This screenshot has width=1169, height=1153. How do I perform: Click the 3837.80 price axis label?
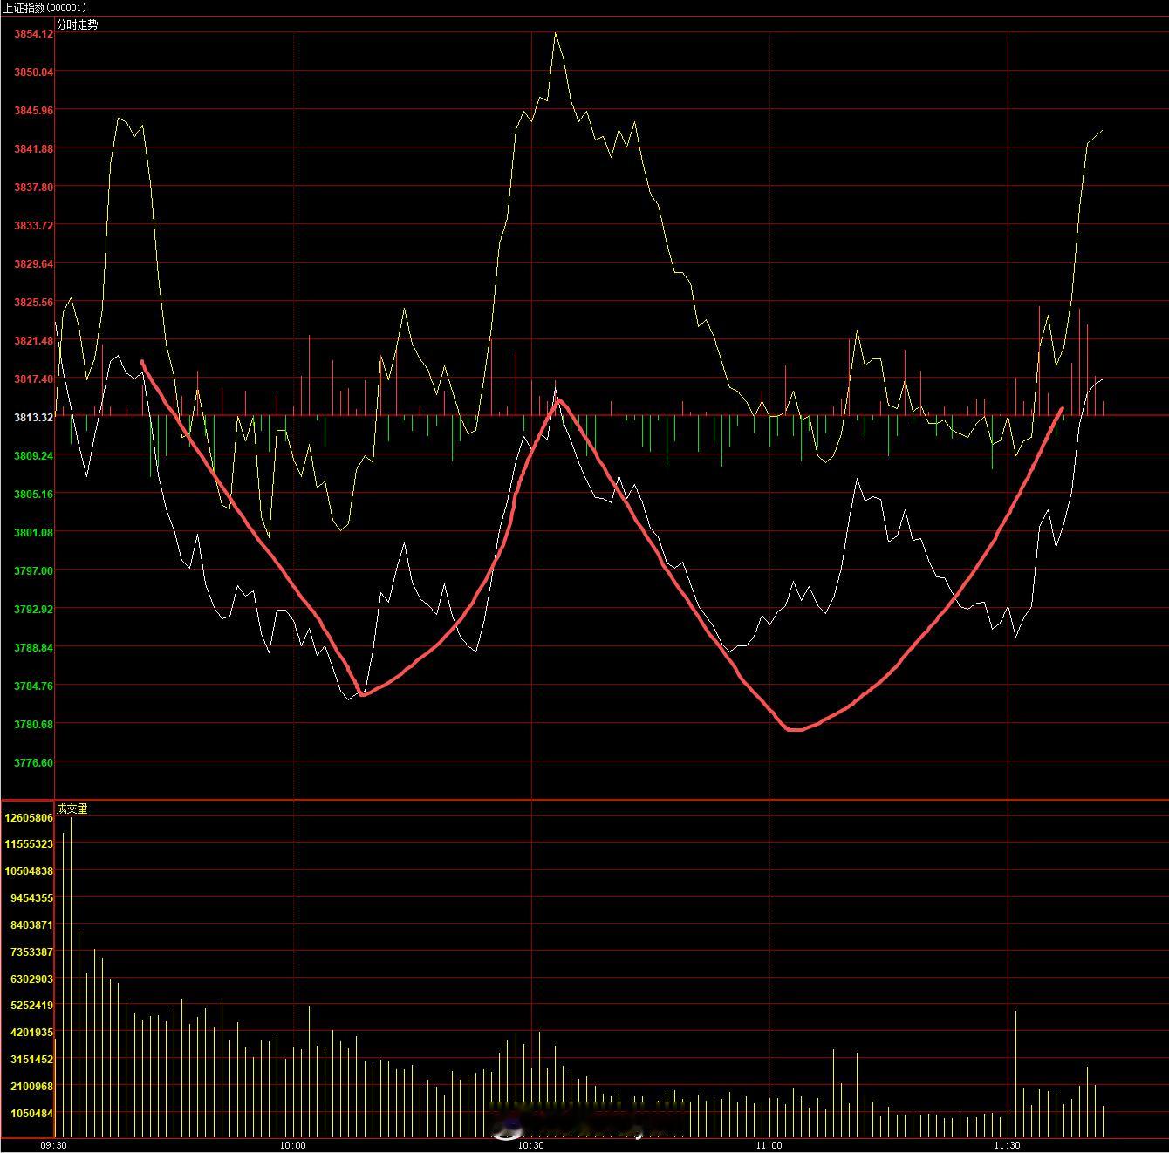tap(33, 187)
